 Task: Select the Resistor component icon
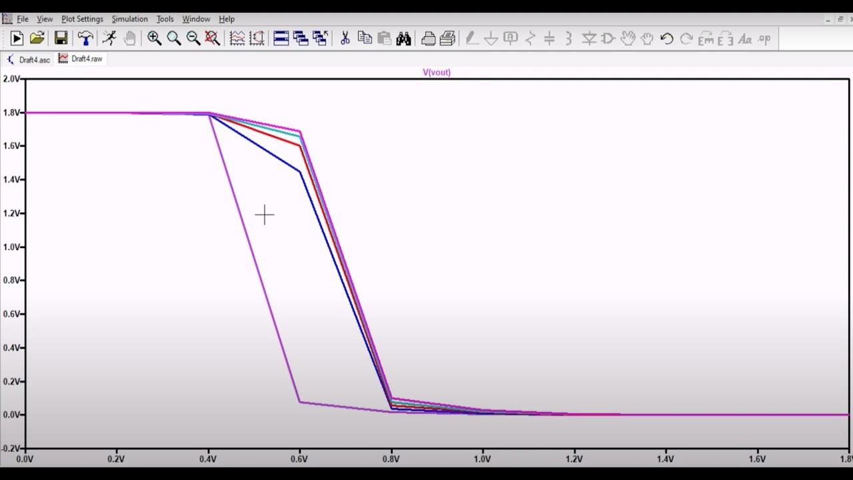click(x=530, y=39)
